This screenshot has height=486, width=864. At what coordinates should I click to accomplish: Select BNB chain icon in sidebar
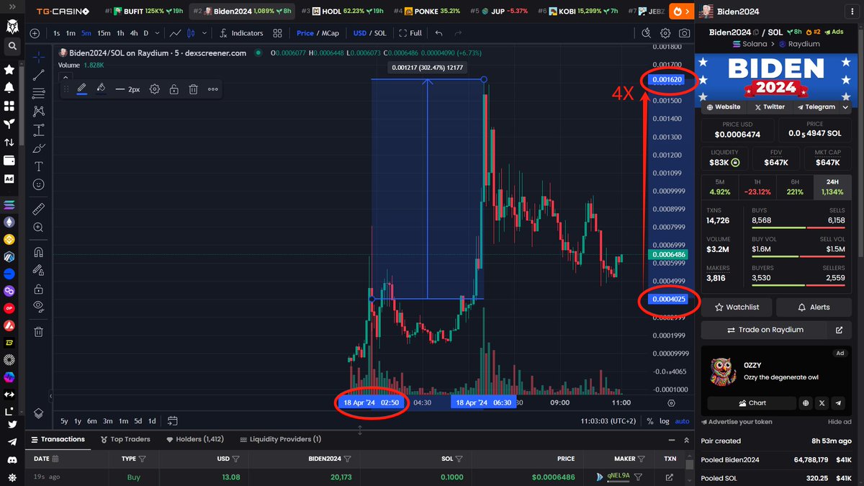pos(9,240)
